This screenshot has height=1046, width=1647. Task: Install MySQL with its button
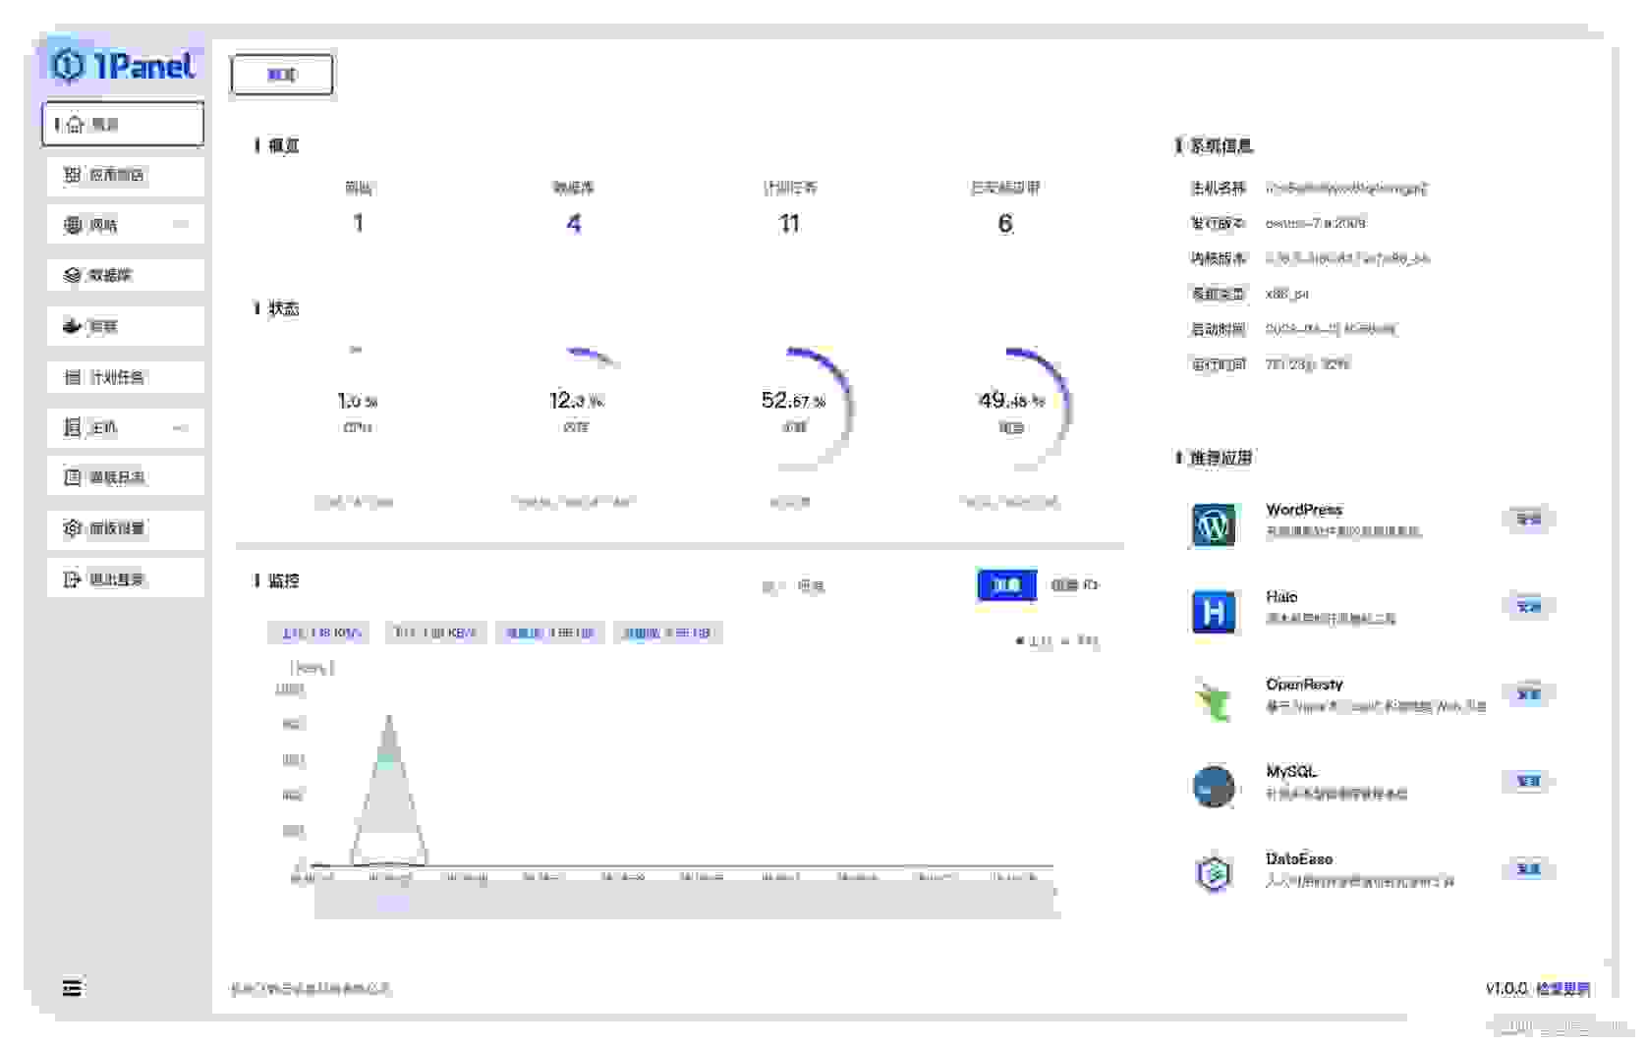point(1528,781)
